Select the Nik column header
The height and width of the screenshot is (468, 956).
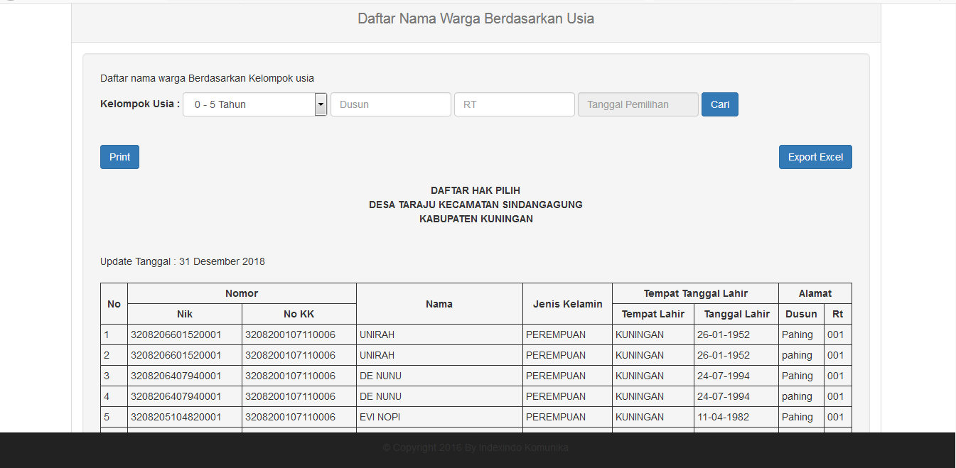(185, 314)
